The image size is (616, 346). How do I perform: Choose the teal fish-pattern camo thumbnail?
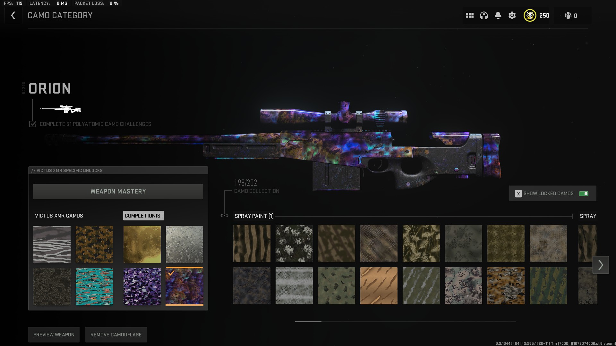coord(94,286)
